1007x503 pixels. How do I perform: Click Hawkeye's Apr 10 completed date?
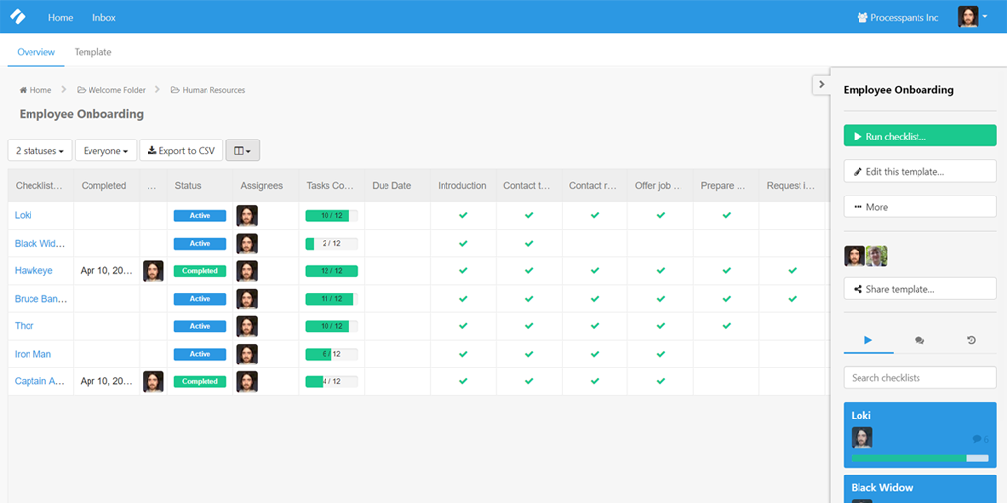click(106, 271)
